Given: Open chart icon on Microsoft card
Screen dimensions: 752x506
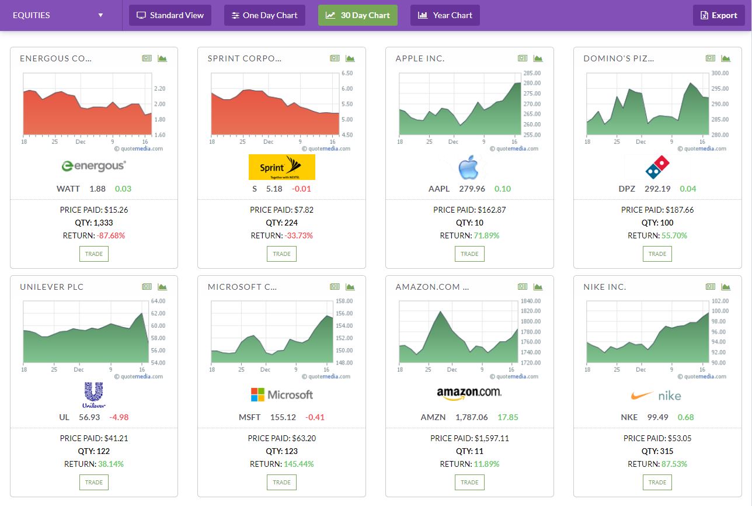Looking at the screenshot, I should click(350, 287).
